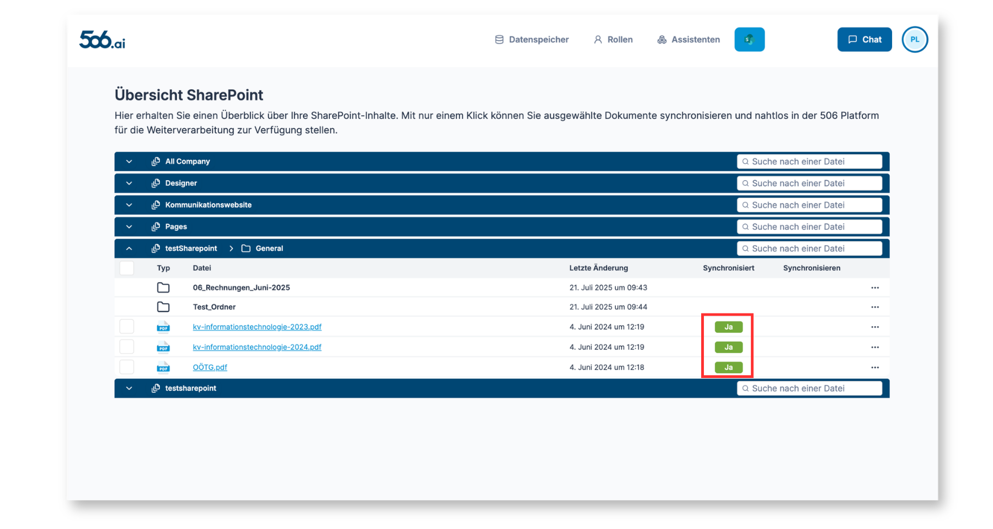The width and height of the screenshot is (993, 529).
Task: Open the 506.ai logo home link
Action: pyautogui.click(x=102, y=40)
